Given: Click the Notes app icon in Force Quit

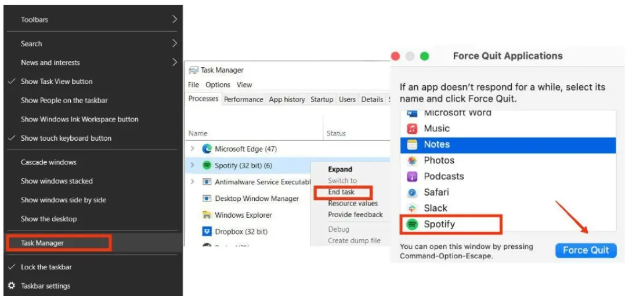Looking at the screenshot, I should coord(412,145).
